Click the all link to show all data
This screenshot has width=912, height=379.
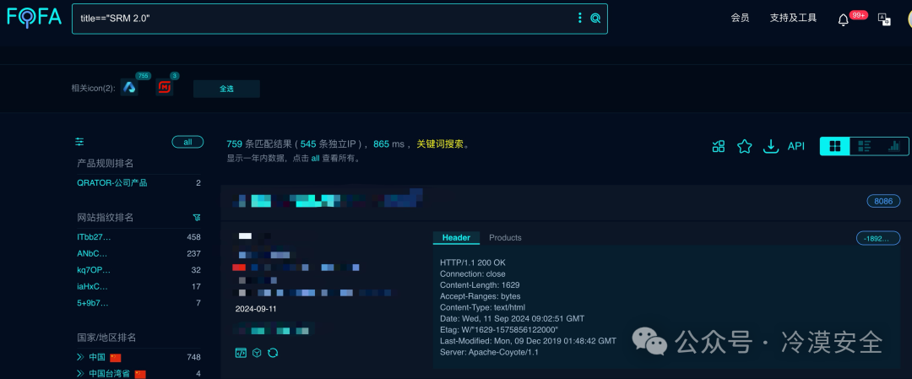(315, 158)
